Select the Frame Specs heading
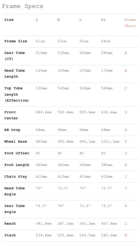 [x=22, y=6]
